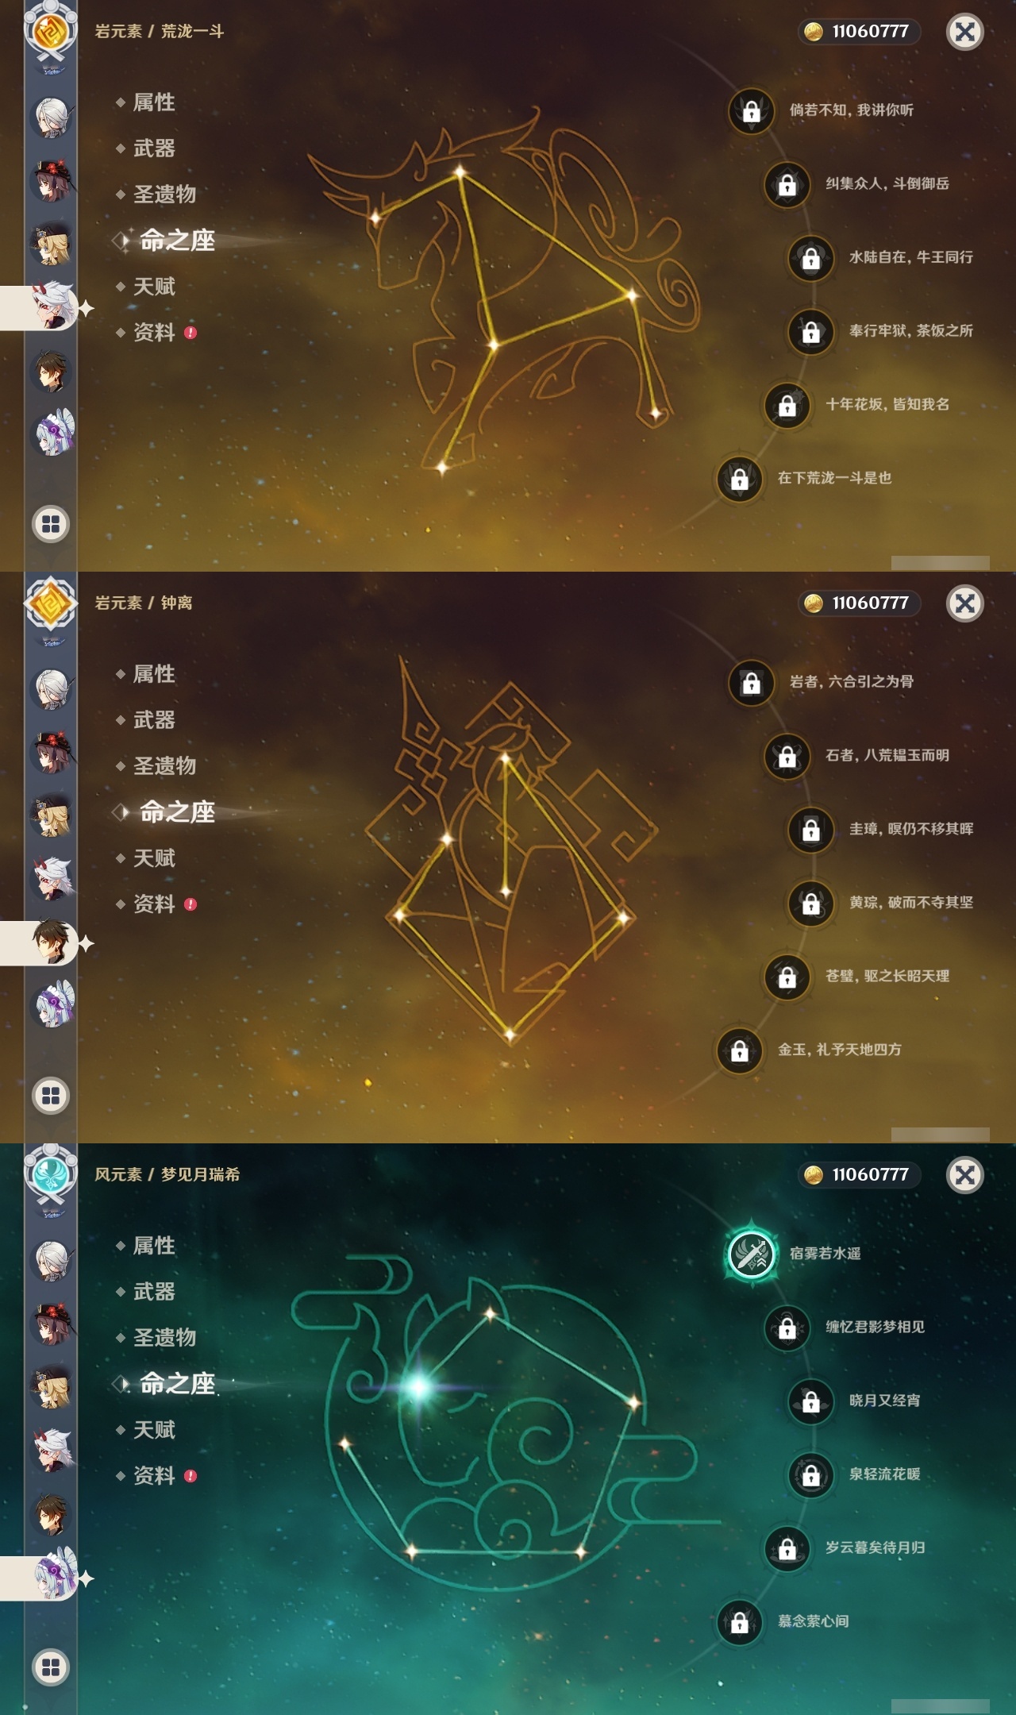Click the glowing star in 梦见月瑞希 constellation

(418, 1387)
